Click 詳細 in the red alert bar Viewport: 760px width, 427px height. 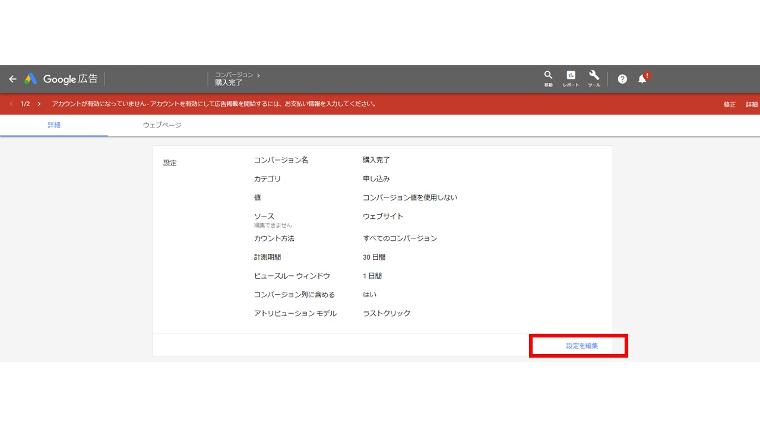tap(752, 104)
